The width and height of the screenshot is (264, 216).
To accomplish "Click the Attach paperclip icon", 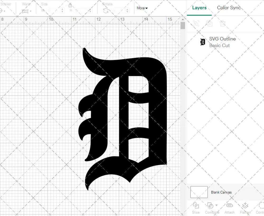I will 229,205.
